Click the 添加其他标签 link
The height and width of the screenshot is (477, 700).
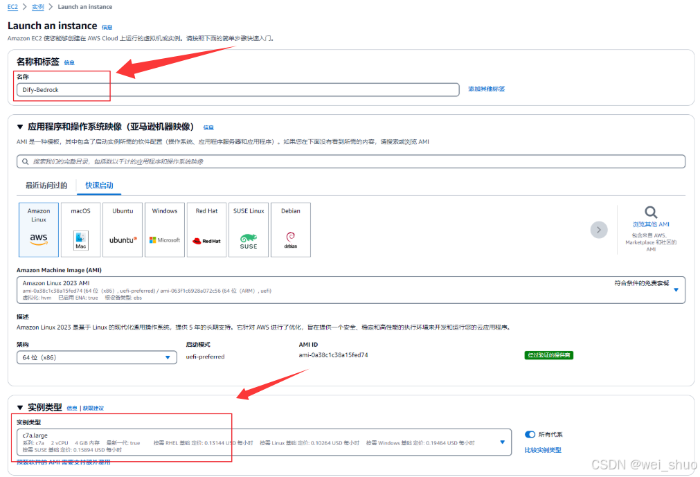coord(486,89)
